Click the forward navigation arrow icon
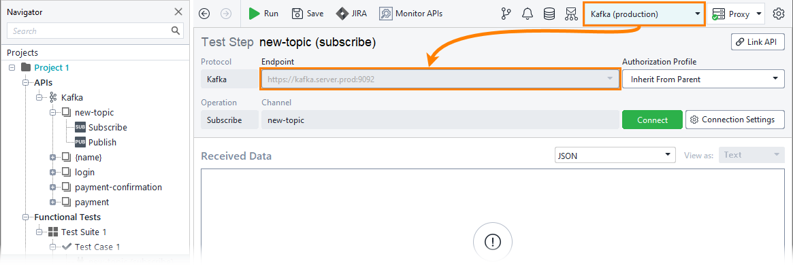The width and height of the screenshot is (793, 265). pos(226,14)
